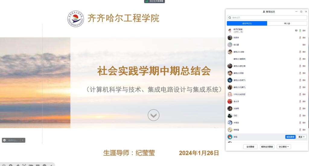The width and height of the screenshot is (309, 166).
Task: Click the camera icon in the third member row
Action: point(304,45)
